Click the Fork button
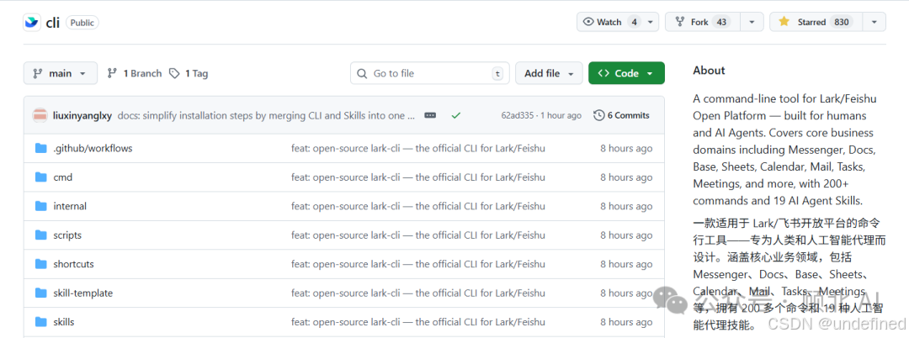909x338 pixels. click(x=702, y=22)
